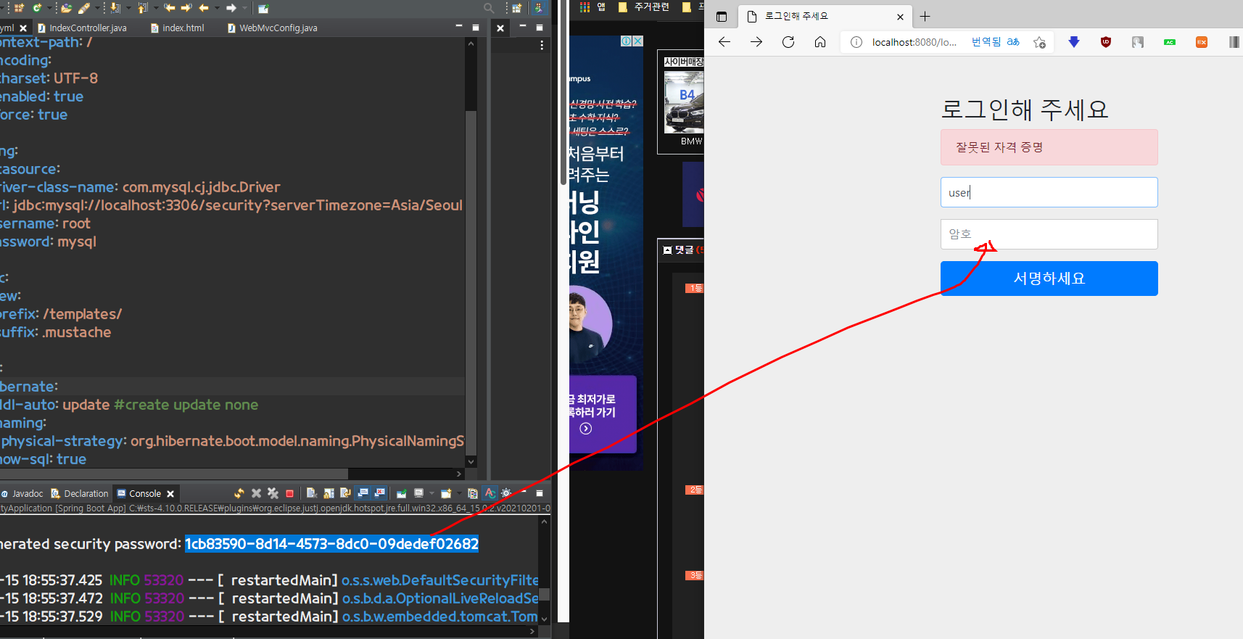Click the Last Edit Location arrow icon

tap(170, 8)
